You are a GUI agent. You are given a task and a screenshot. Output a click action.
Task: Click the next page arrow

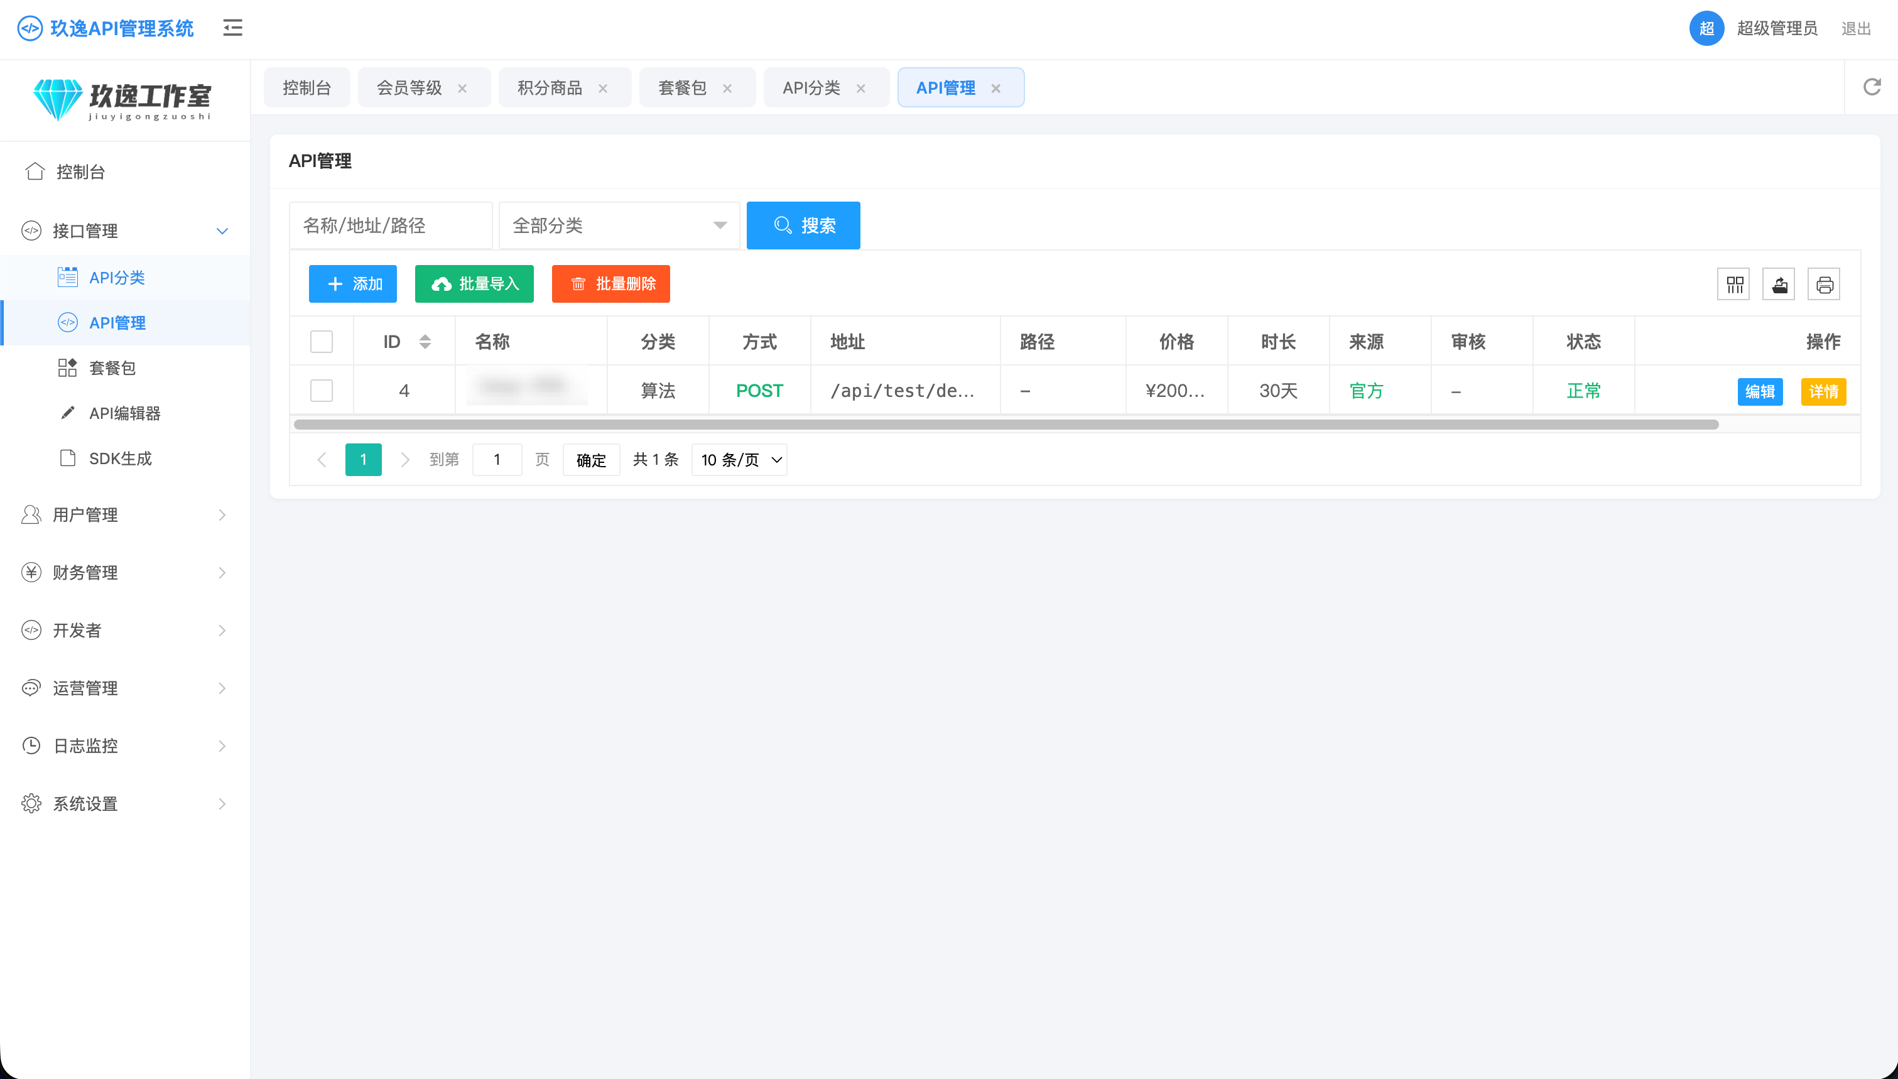404,460
